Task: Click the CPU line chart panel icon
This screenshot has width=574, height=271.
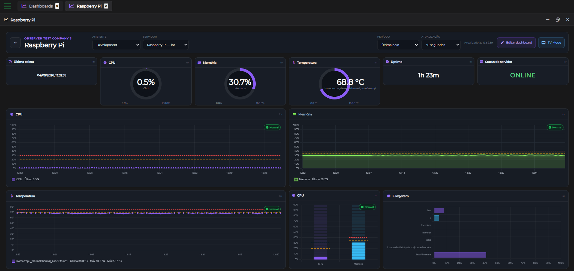Action: [12, 114]
